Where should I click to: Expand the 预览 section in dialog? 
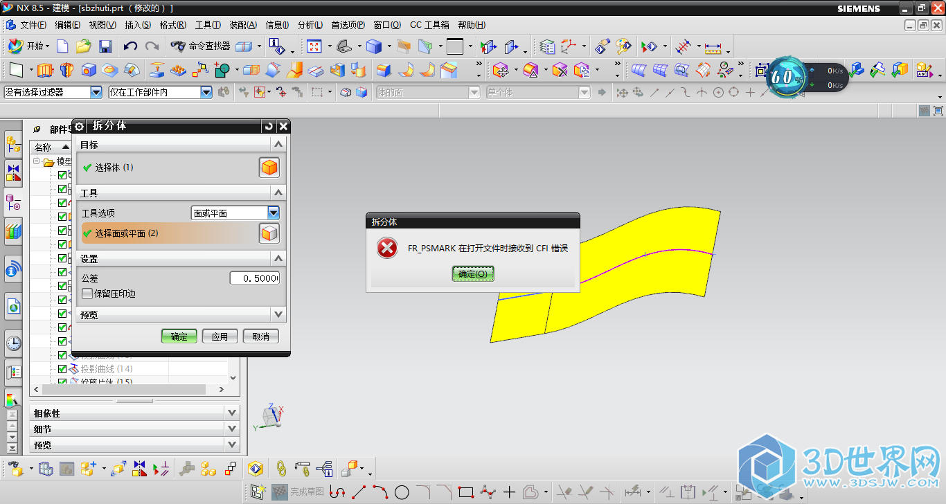[278, 314]
